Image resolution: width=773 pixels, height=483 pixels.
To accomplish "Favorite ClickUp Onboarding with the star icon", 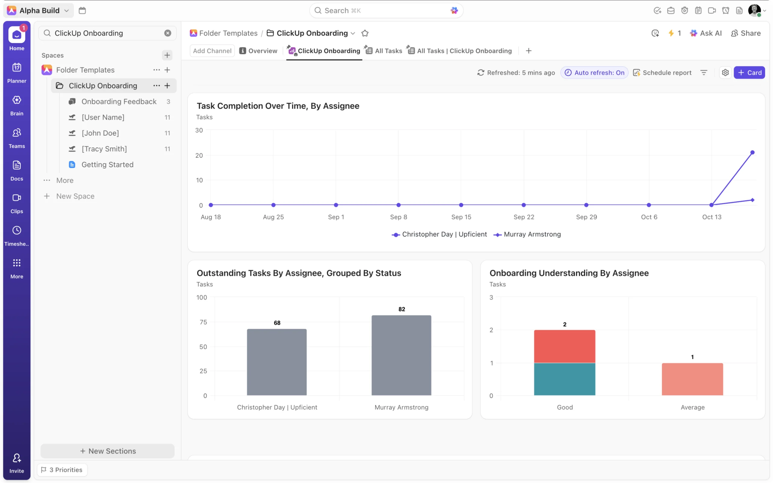I will pos(365,33).
